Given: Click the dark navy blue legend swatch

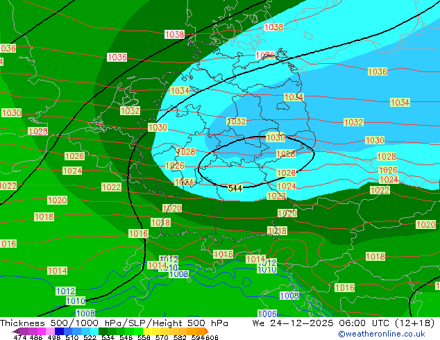Looking at the screenshot, I should pyautogui.click(x=59, y=331).
